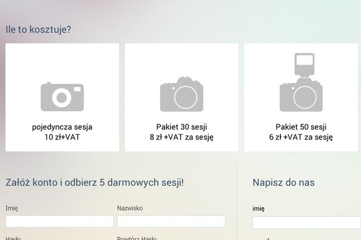Click the 'Załóż konto i odbierz 5 darmowych sesji!' heading
This screenshot has height=240, width=361.
pyautogui.click(x=94, y=182)
